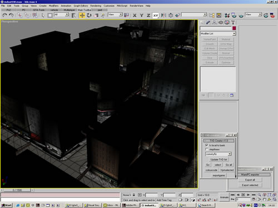Tick the second checkbox in TXD Creator
Viewport: 278px width, 208px height.
click(x=207, y=149)
